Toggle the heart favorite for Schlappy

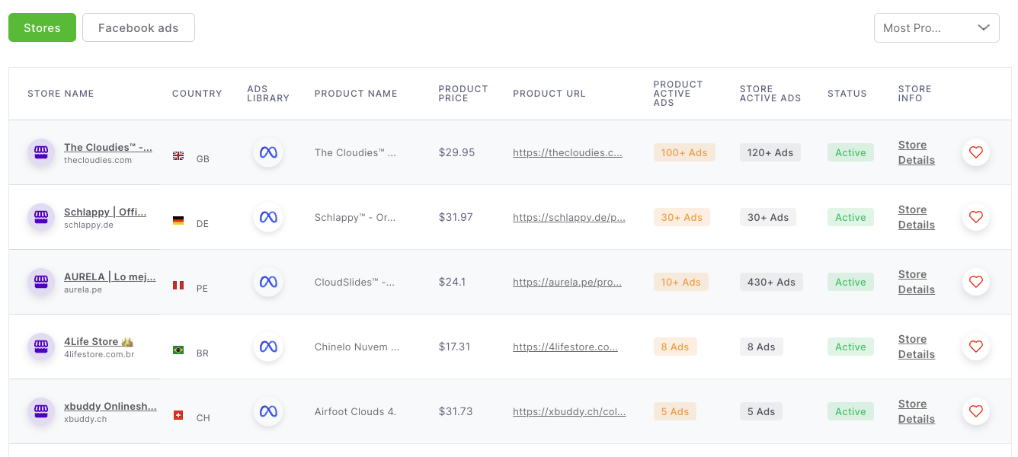(x=976, y=217)
